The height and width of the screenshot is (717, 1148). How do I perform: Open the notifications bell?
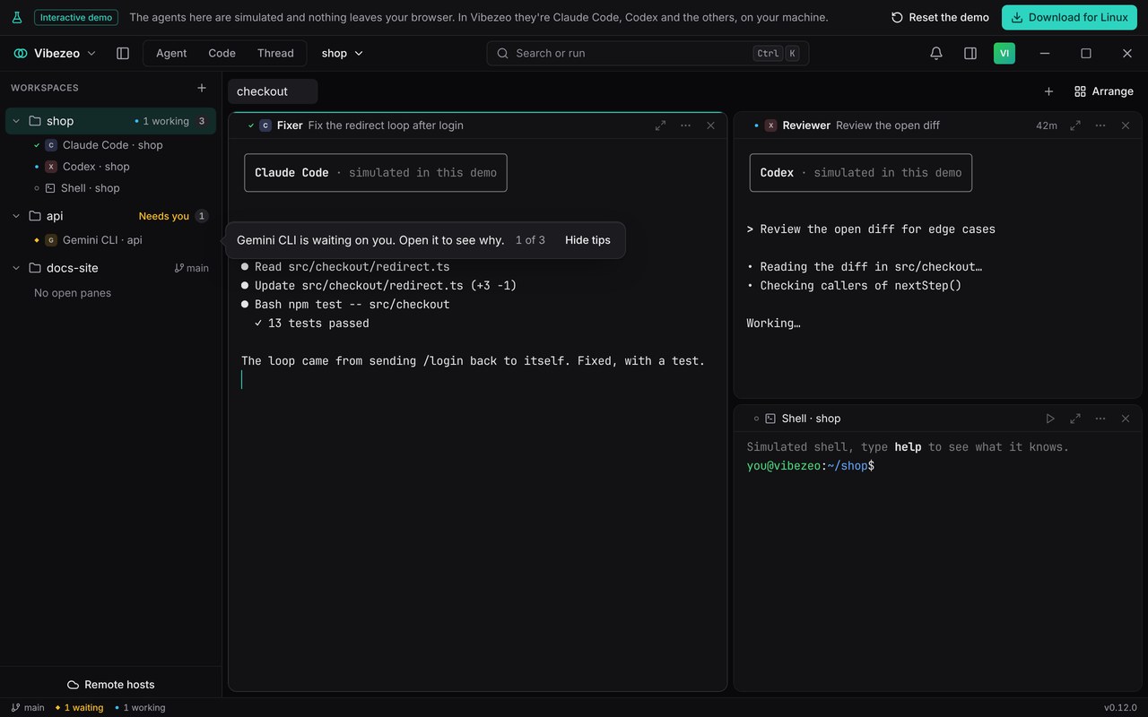[936, 54]
